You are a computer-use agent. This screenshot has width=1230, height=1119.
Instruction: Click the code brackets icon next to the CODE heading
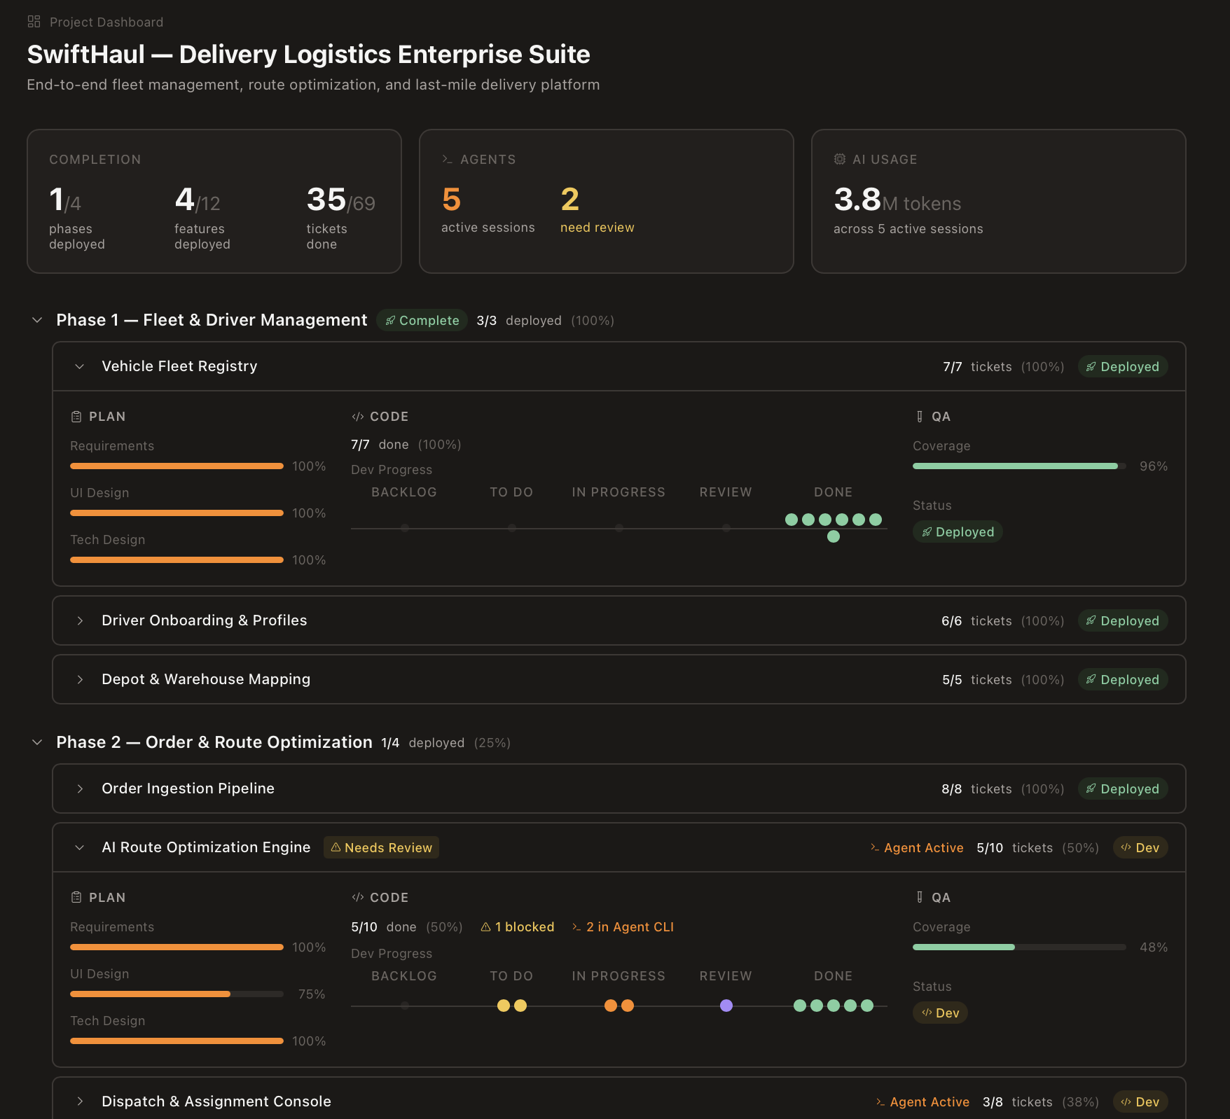tap(357, 416)
